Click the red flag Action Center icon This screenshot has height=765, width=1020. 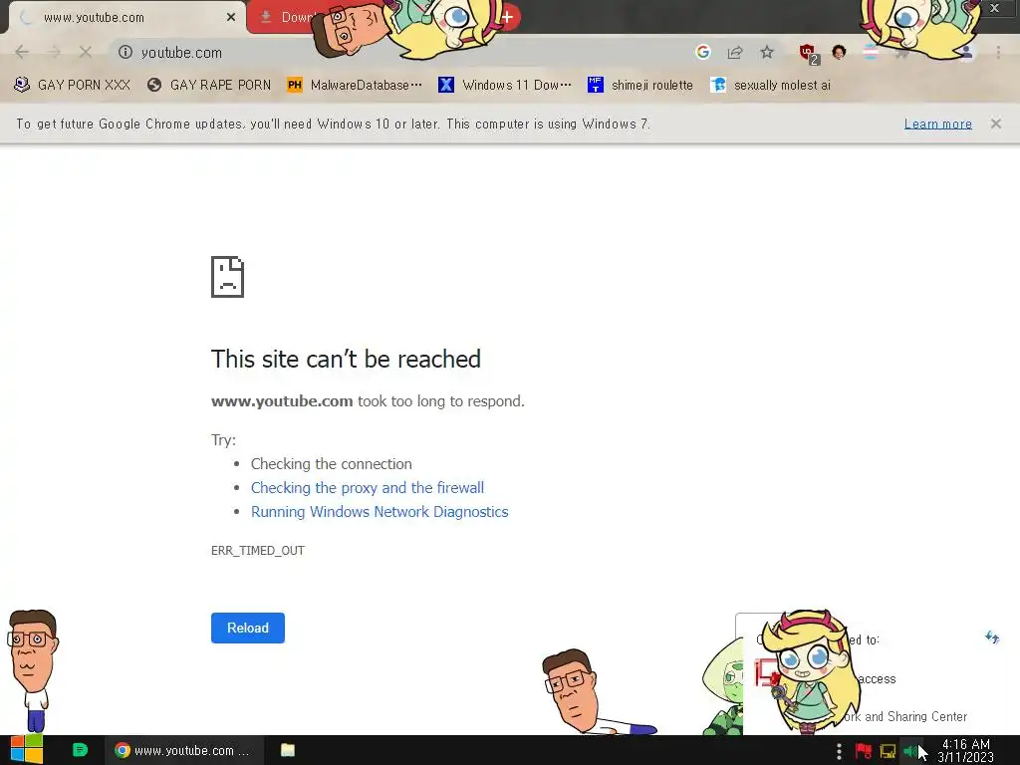click(x=864, y=751)
